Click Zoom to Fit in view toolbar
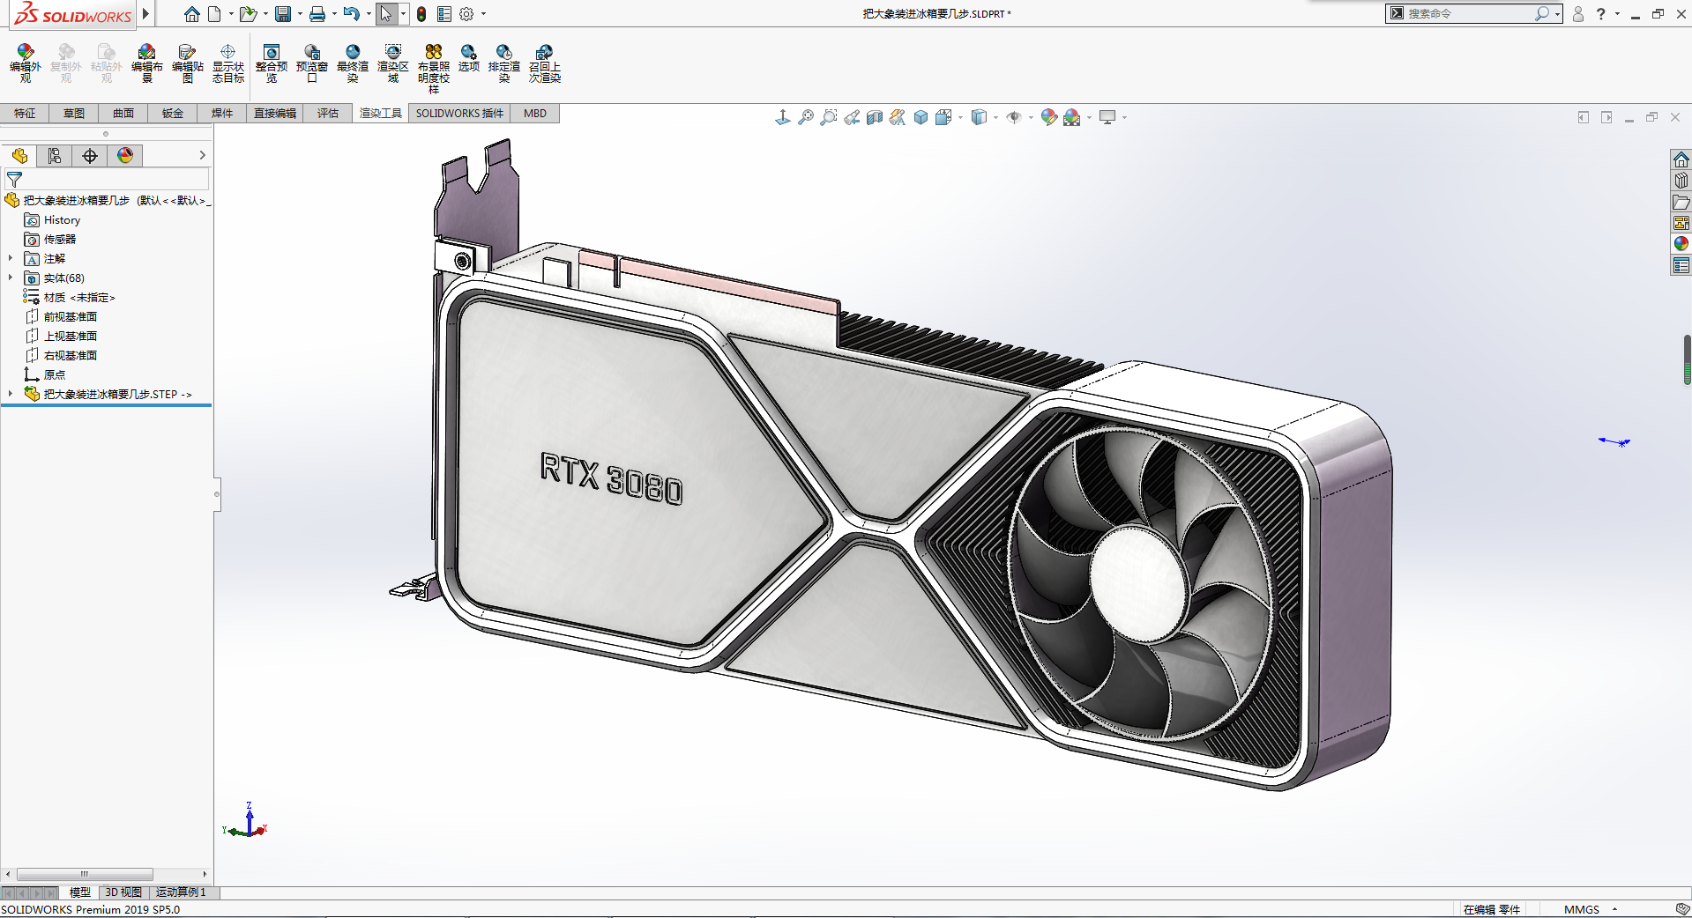This screenshot has width=1692, height=918. 806,117
